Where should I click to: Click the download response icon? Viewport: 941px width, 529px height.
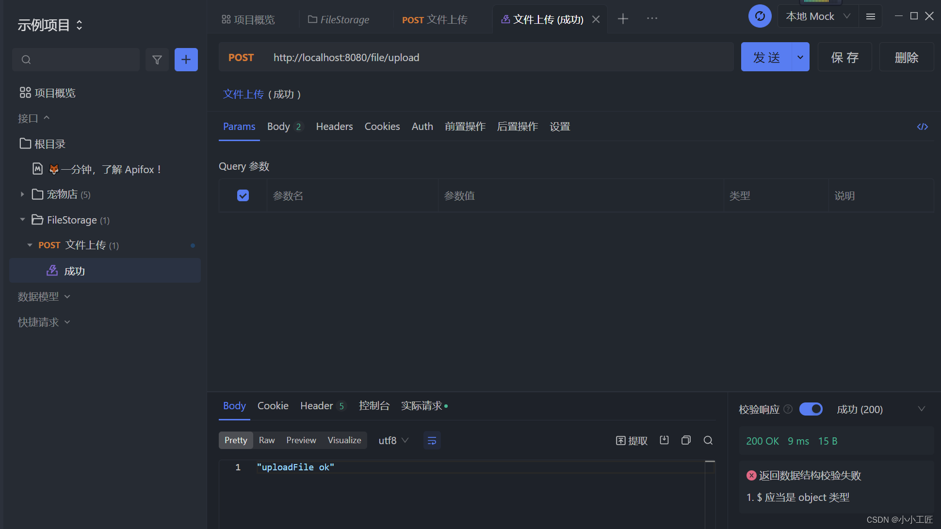664,440
